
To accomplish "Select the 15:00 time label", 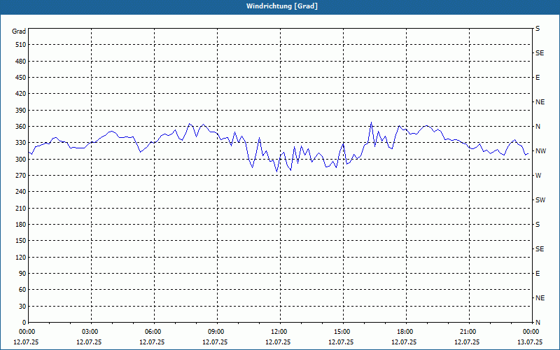I will 343,332.
